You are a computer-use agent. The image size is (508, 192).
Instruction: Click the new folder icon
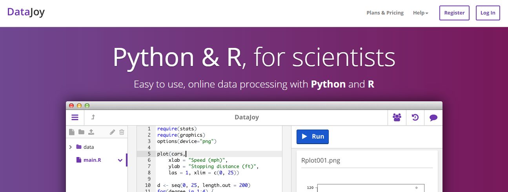pos(81,132)
